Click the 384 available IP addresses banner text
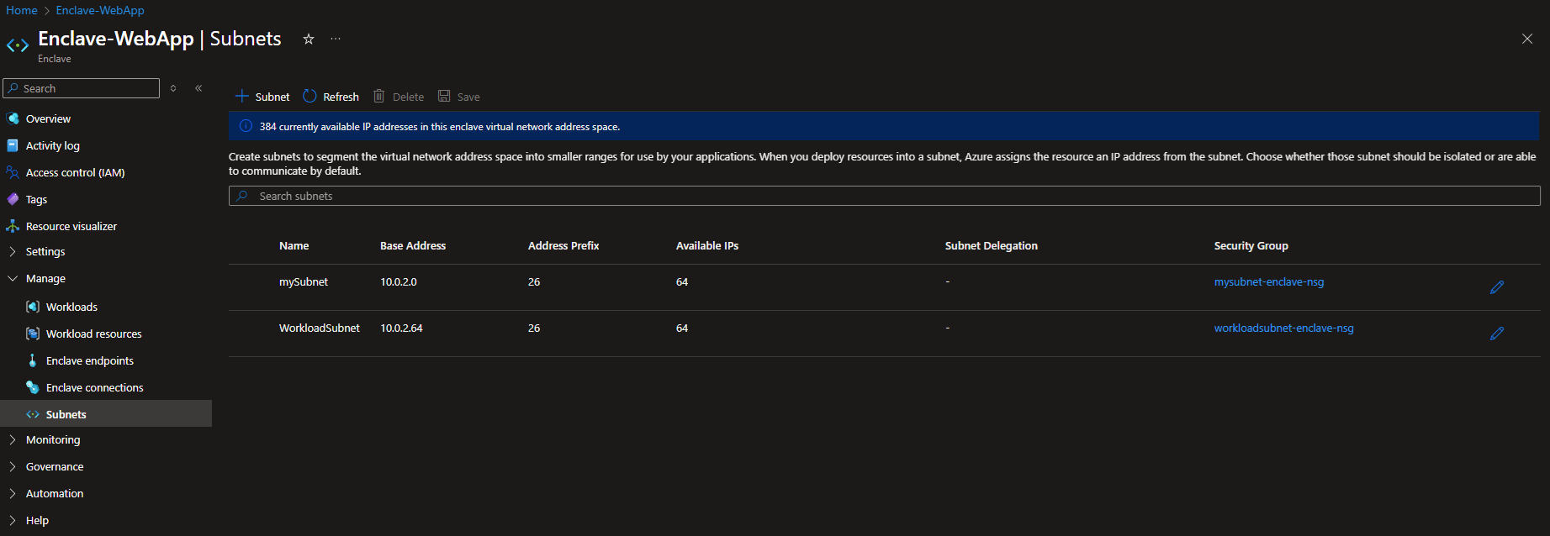The width and height of the screenshot is (1550, 536). point(440,127)
